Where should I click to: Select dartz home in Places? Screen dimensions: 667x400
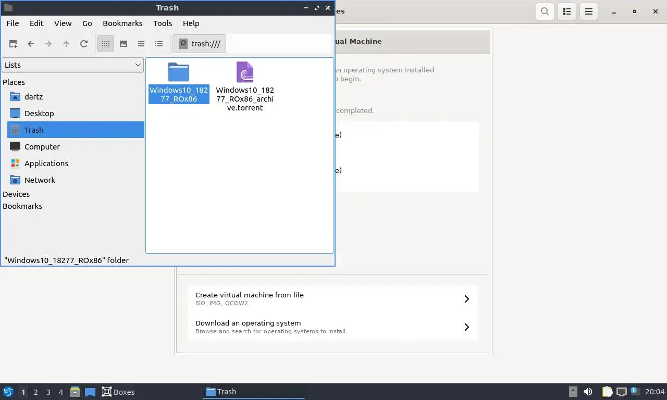pyautogui.click(x=76, y=97)
